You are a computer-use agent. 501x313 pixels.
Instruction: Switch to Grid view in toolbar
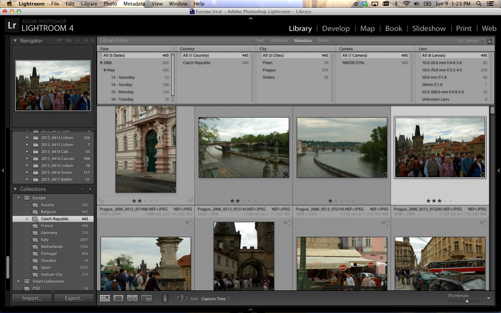point(105,298)
